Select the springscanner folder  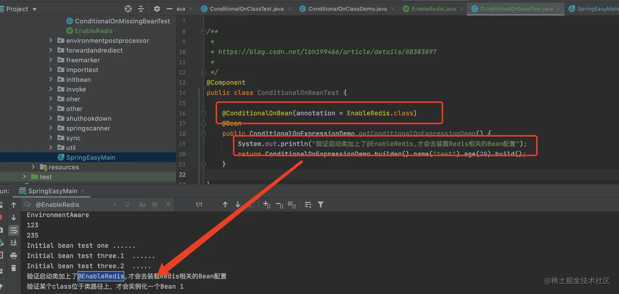point(88,128)
